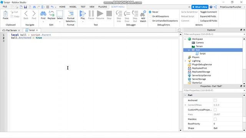This screenshot has height=138, width=246.
Task: Click the Step Over debugger icon
Action: point(127,13)
